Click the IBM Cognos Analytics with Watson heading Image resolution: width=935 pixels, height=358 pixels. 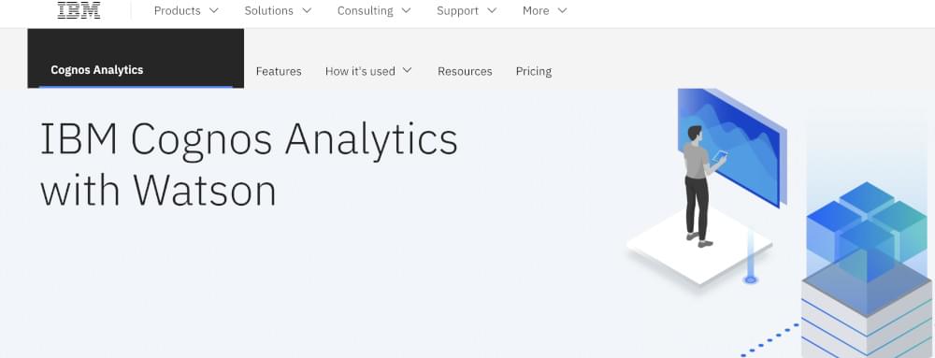click(x=249, y=165)
